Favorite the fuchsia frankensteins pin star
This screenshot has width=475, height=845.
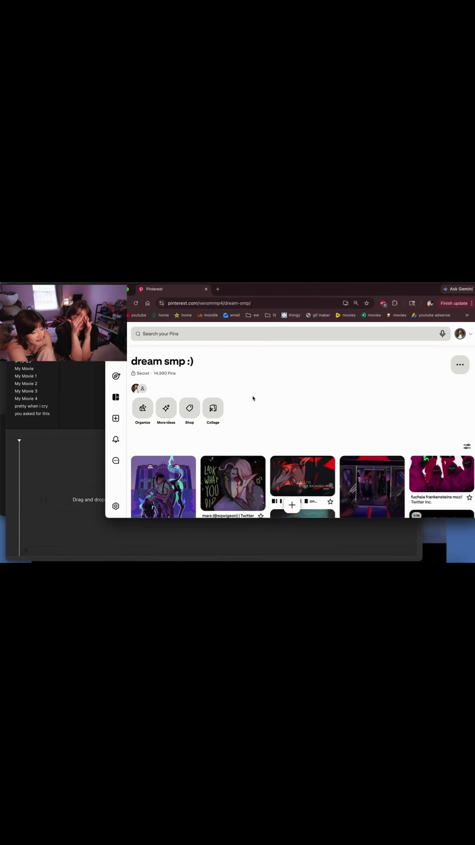click(x=470, y=498)
